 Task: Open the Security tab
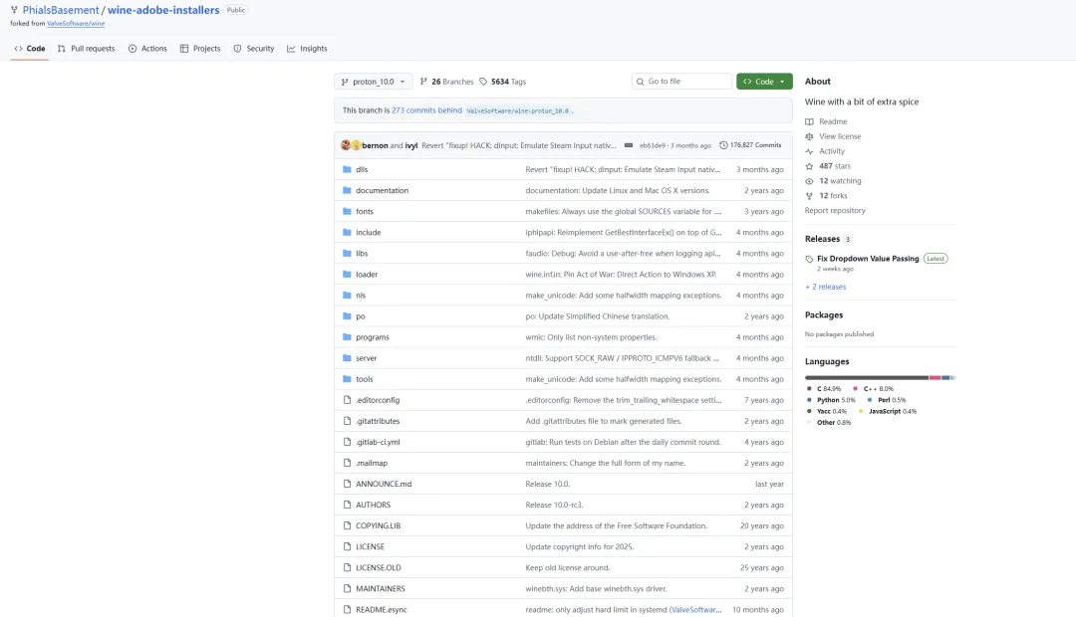(x=254, y=49)
